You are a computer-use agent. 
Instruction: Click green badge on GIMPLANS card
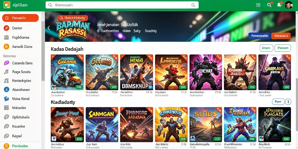point(286,87)
